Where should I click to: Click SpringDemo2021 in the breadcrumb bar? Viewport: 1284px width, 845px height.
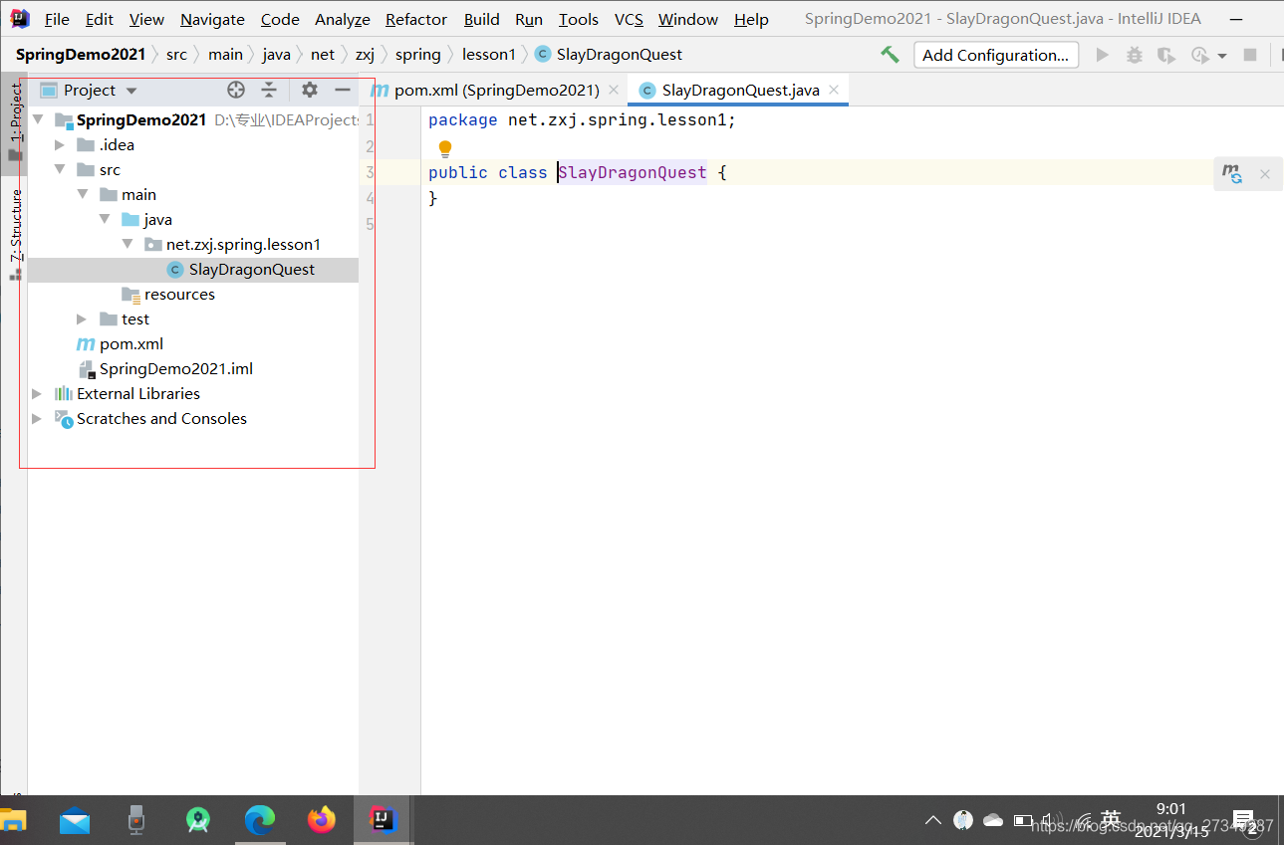point(81,54)
